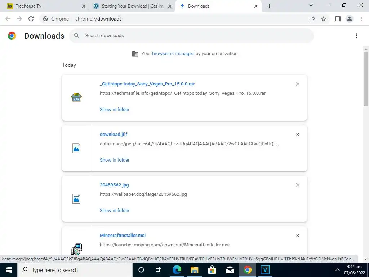Viewport: 369px width, 277px height.
Task: Click the organization building icon
Action: (135, 54)
